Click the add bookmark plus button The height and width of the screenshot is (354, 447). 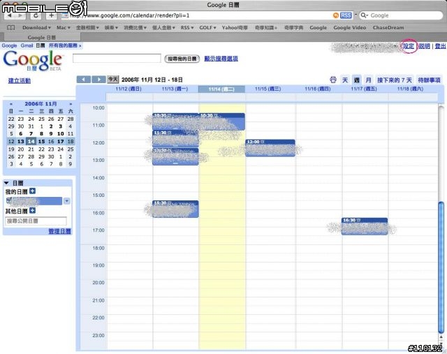tap(52, 15)
